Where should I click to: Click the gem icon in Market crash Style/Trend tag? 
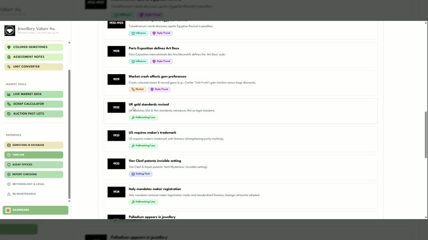152,89
